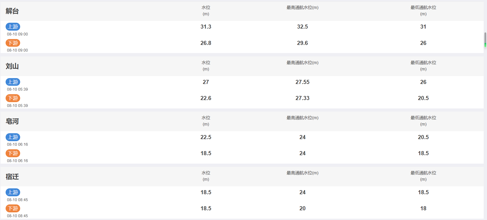This screenshot has height=220, width=487.
Task: Select the 皂河 station heading
Action: pyautogui.click(x=12, y=121)
